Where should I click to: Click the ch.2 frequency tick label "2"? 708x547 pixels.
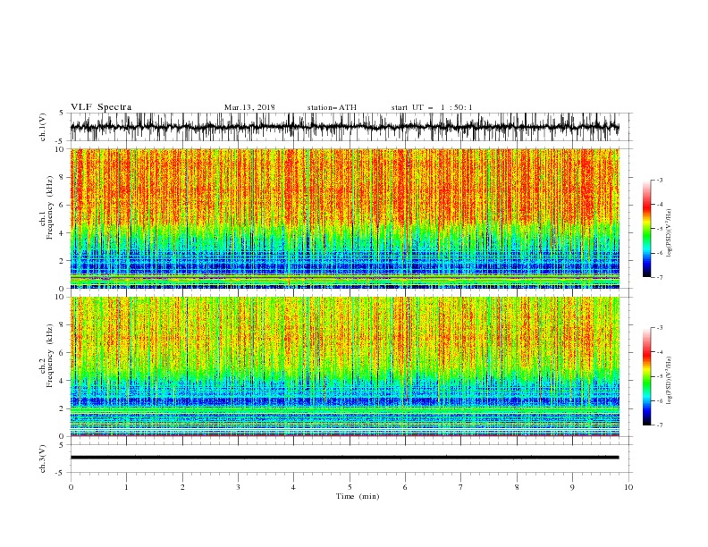click(63, 408)
